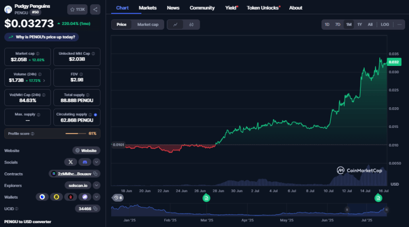Click the PENGU to USD converter heading
The height and width of the screenshot is (227, 409).
(27, 222)
